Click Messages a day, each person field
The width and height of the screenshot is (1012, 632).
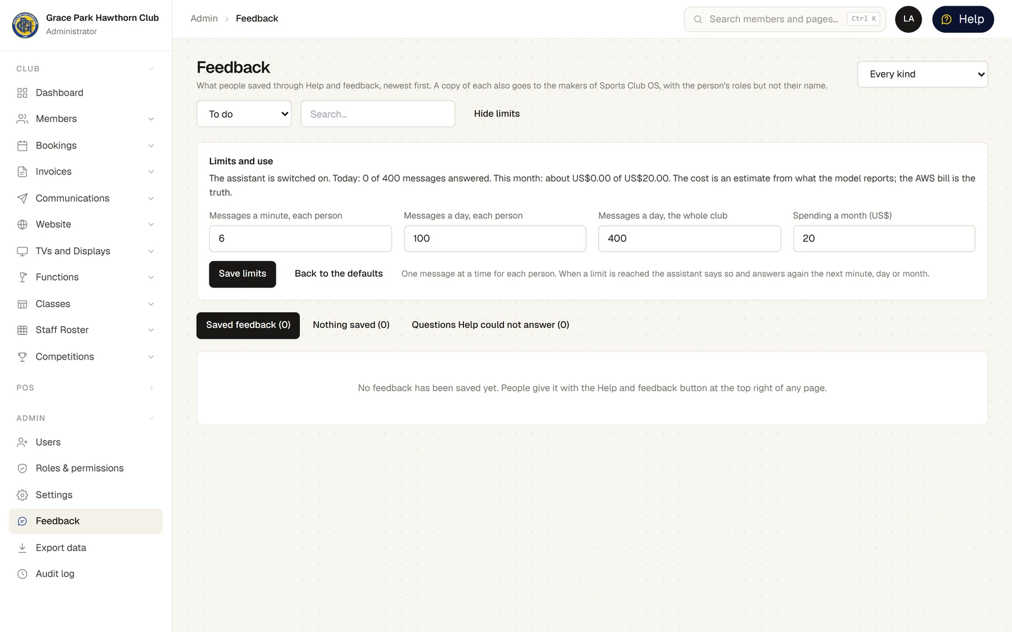495,239
